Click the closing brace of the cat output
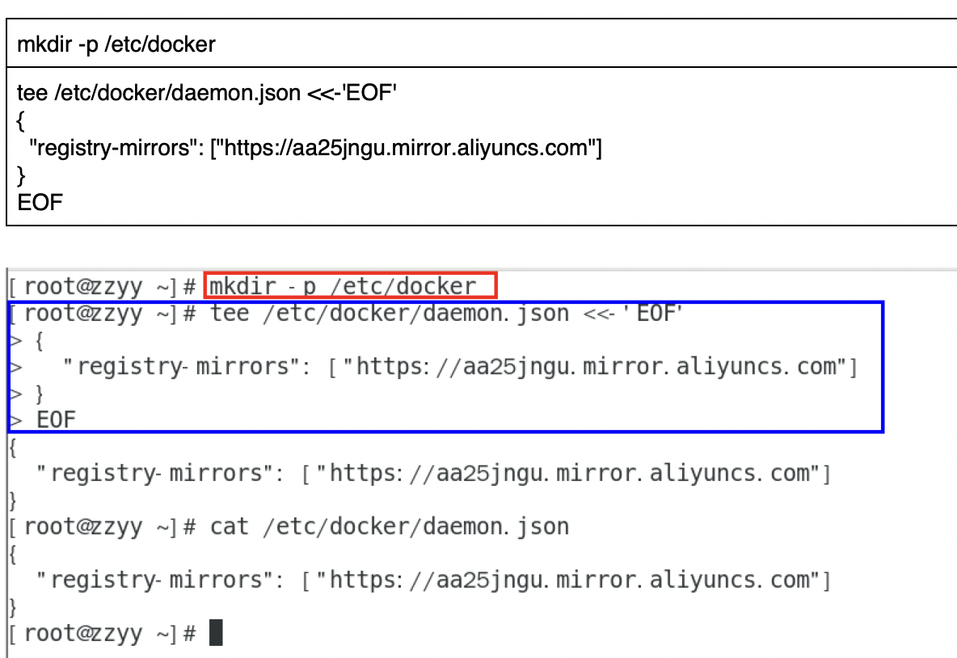Screen dimensions: 957x658 [x=12, y=606]
